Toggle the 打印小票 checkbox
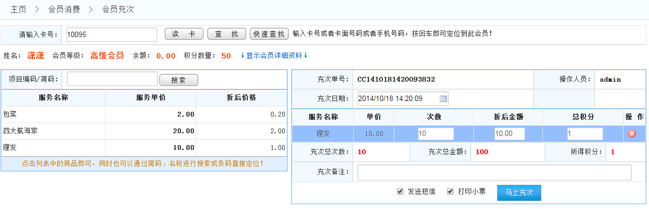 point(450,191)
